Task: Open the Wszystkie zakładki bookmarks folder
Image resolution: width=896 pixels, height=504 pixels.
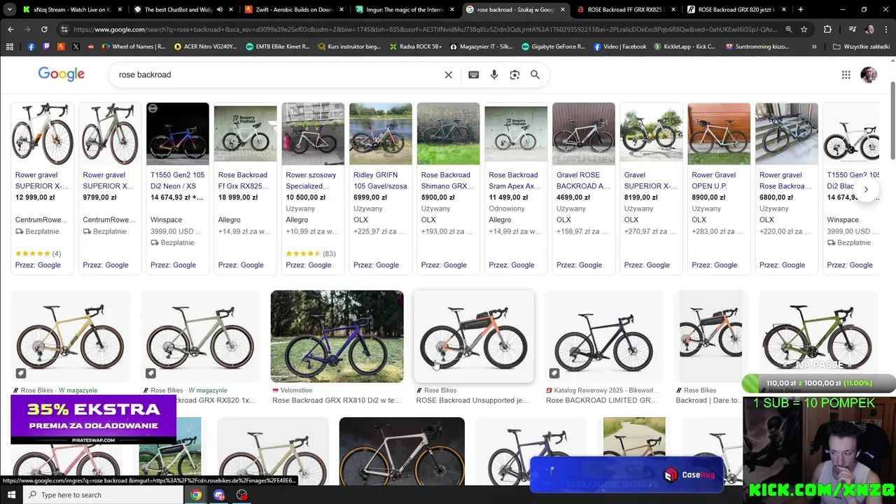Action: pyautogui.click(x=861, y=46)
